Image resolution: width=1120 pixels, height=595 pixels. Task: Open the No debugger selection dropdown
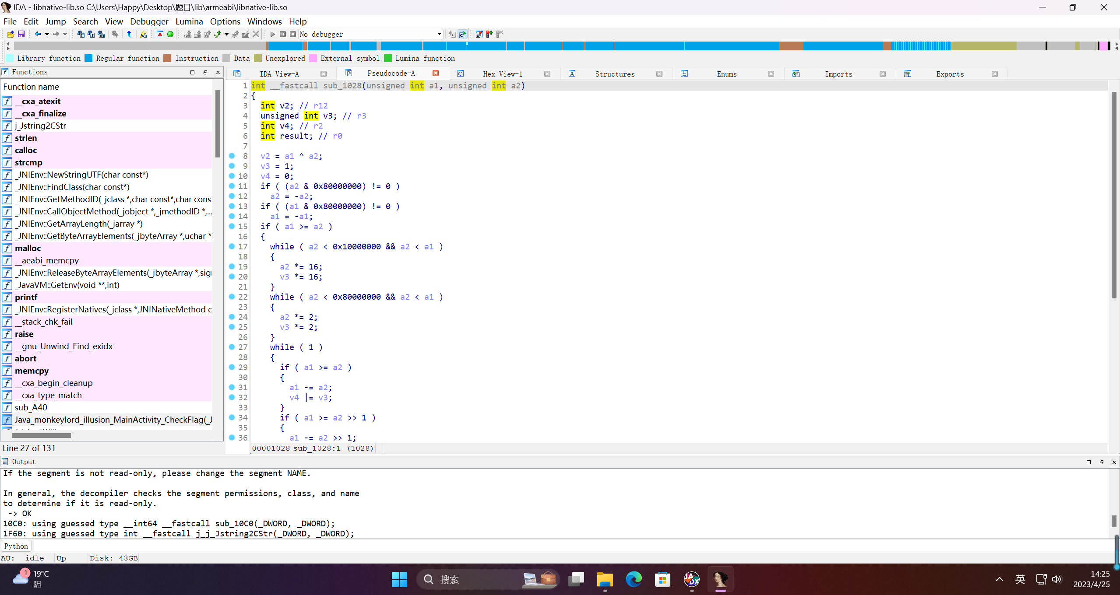click(x=370, y=34)
